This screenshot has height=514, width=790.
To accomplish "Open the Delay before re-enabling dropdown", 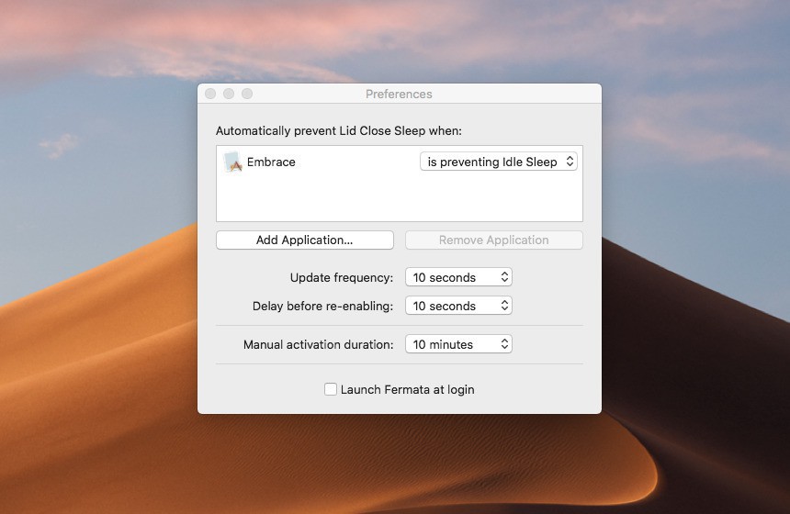I will tap(459, 306).
